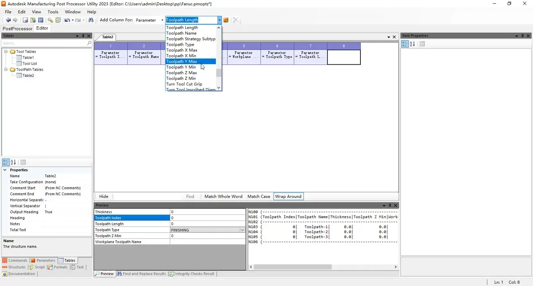Click the Undo arrow icon
Screen dimensions: 533x286
point(67,20)
